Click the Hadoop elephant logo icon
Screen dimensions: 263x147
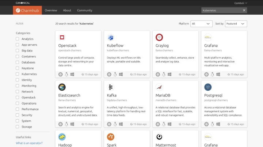tap(62, 137)
